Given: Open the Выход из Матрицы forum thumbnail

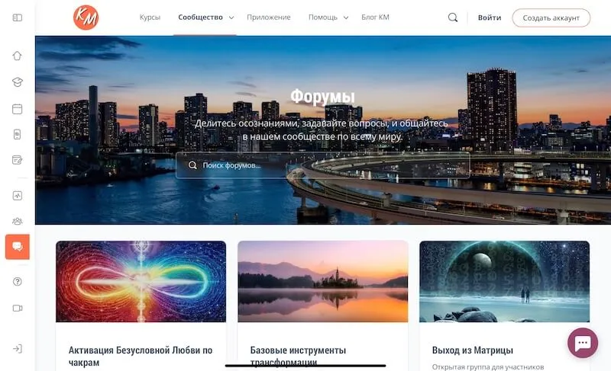Looking at the screenshot, I should 504,282.
